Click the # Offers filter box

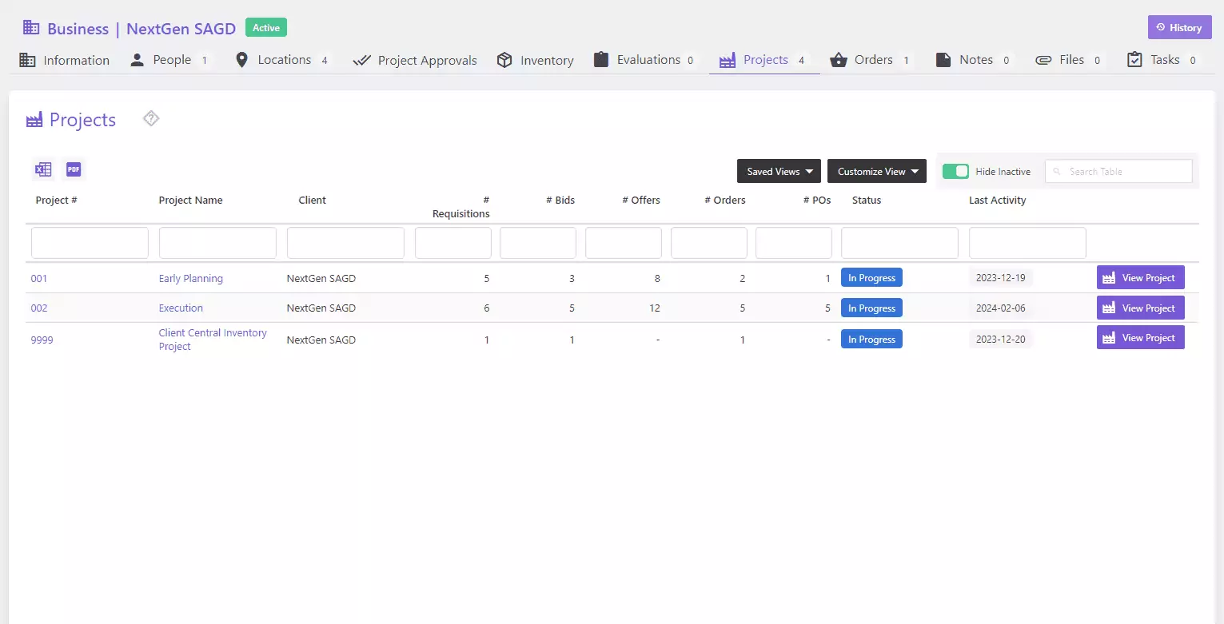pos(624,243)
